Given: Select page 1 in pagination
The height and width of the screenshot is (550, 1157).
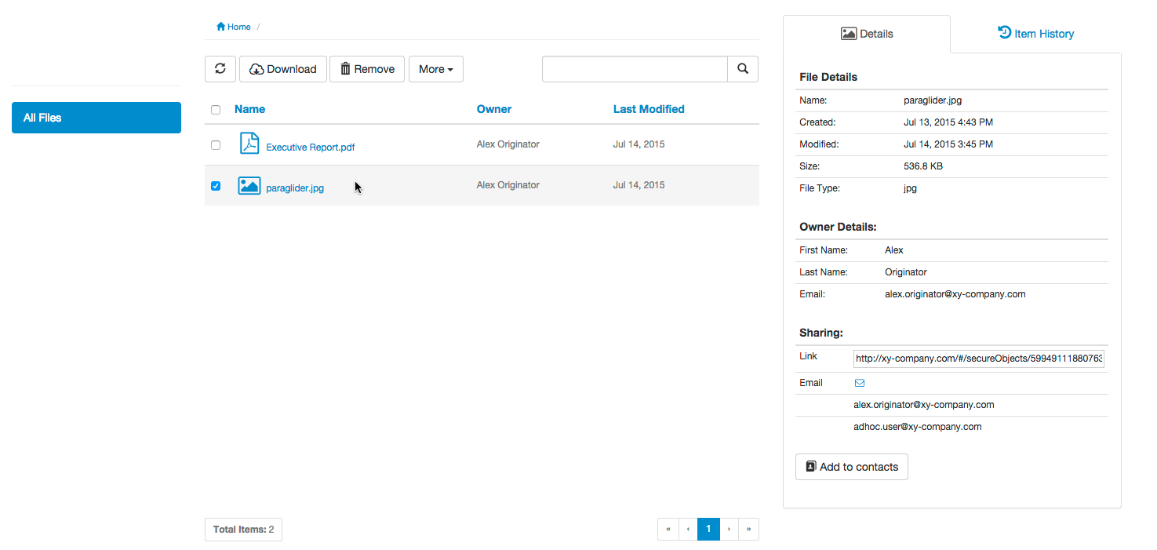Looking at the screenshot, I should [x=708, y=530].
